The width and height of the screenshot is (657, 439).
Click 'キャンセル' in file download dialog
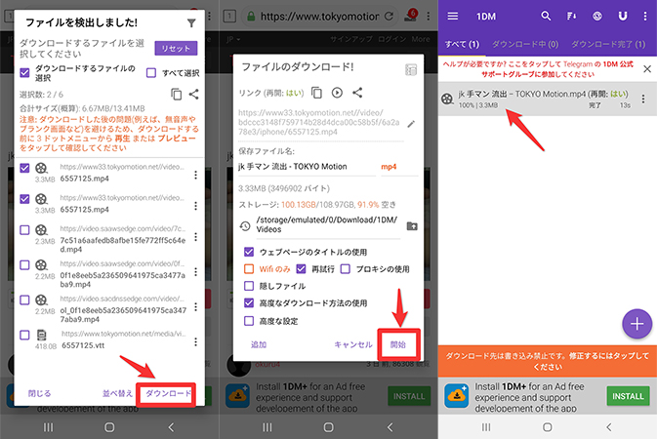click(353, 344)
